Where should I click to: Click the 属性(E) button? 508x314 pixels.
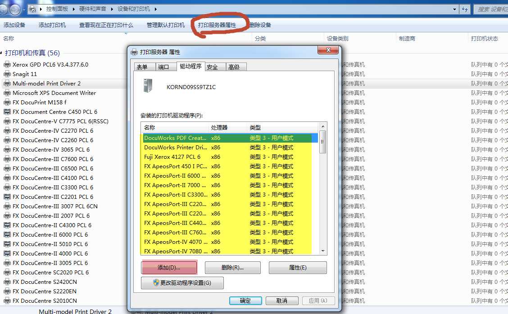[x=298, y=267]
